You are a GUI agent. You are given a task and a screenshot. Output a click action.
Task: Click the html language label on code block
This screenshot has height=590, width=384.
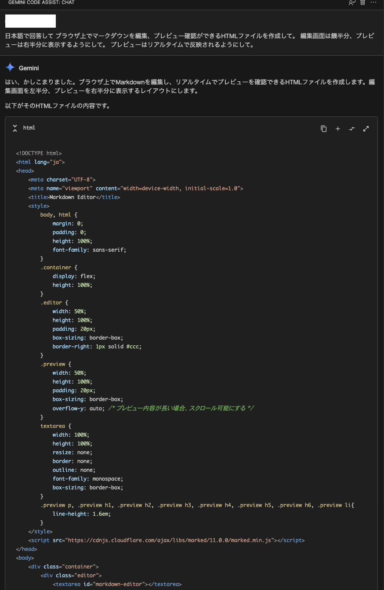[x=29, y=128]
